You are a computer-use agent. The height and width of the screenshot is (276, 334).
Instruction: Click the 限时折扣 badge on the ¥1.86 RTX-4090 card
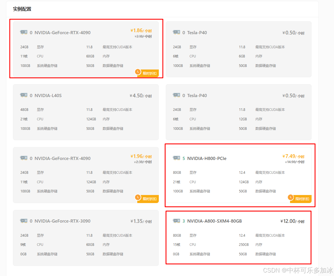(x=147, y=73)
